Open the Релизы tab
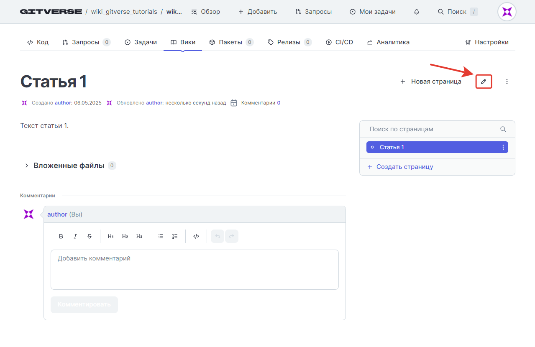 tap(289, 42)
